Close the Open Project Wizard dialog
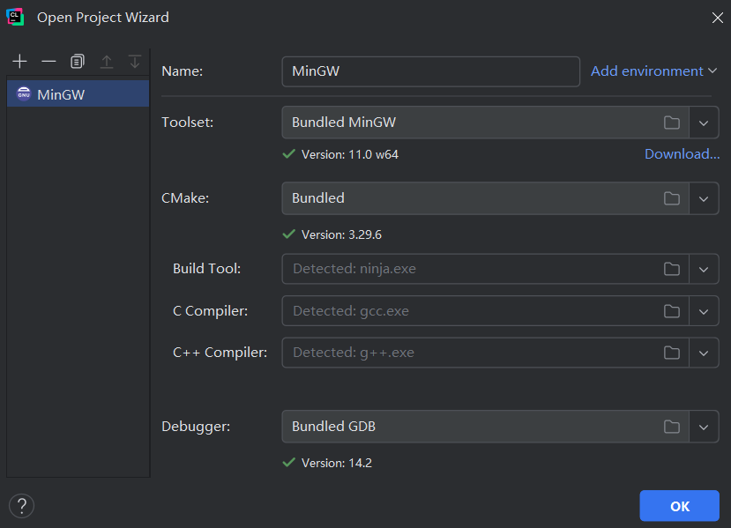This screenshot has height=528, width=731. pyautogui.click(x=718, y=18)
